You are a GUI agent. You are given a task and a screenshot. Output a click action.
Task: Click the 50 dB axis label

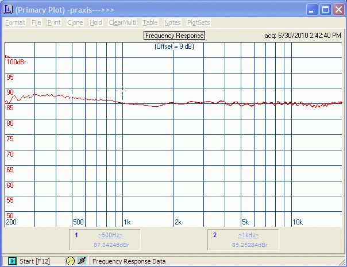tap(10, 215)
